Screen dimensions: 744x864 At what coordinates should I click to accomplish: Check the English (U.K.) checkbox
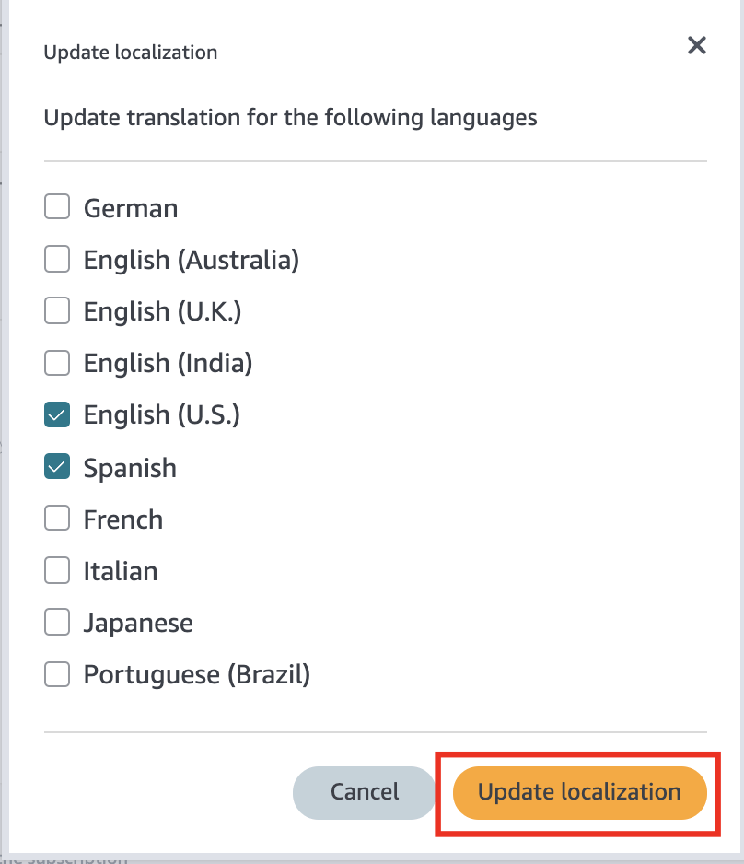tap(56, 311)
